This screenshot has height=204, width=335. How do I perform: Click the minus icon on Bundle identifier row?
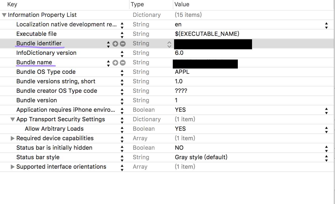click(122, 44)
